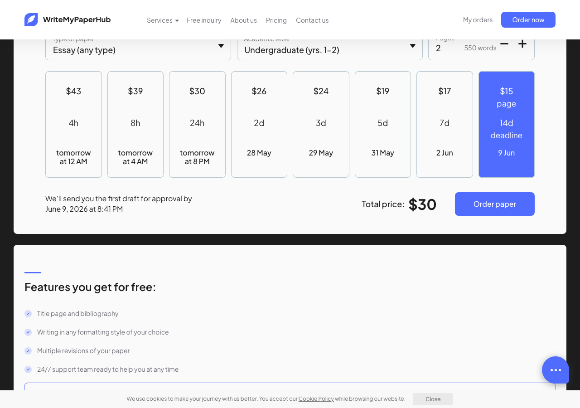Click checkmark icon beside Multiple revisions

point(28,351)
